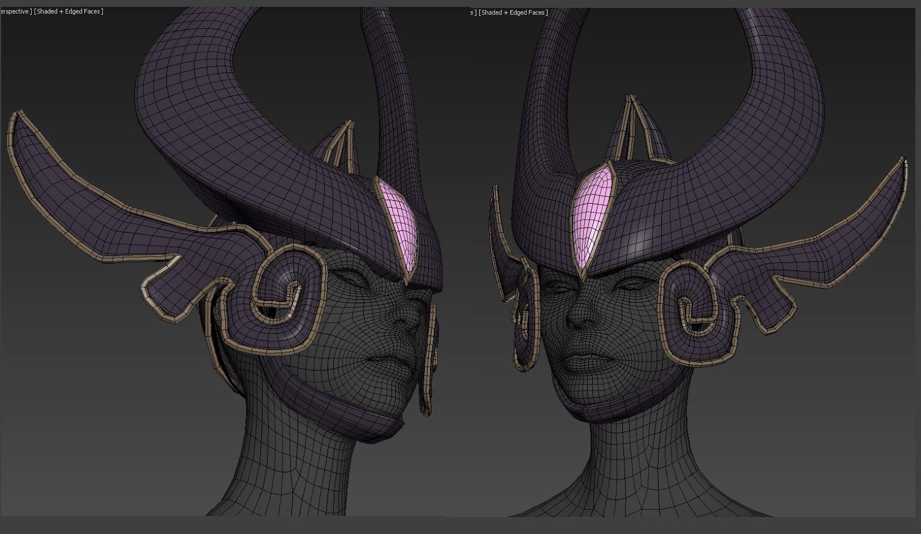Open the left viewport Shaded + Edged Faces menu
921x534 pixels.
[x=69, y=10]
